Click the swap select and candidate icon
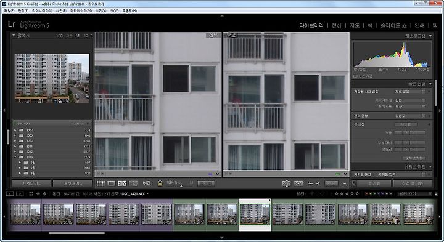444x242 pixels. coord(286,184)
